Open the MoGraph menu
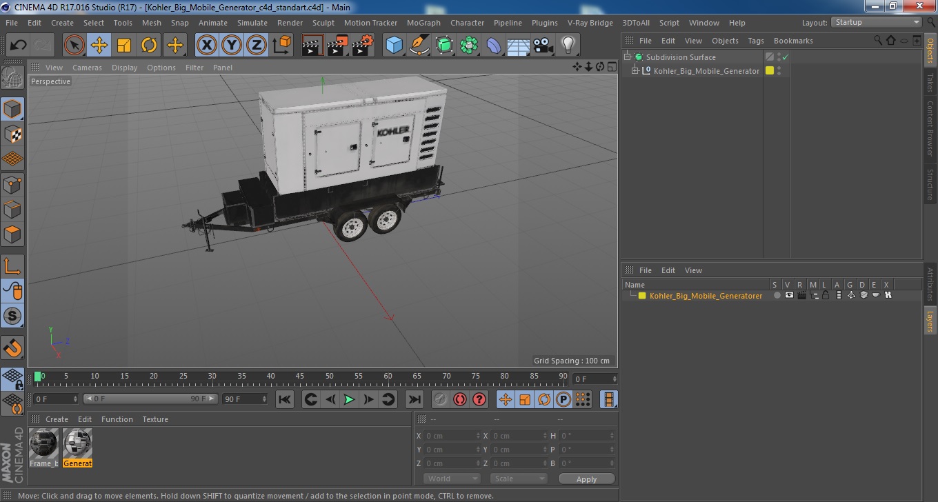The height and width of the screenshot is (502, 938). point(423,23)
